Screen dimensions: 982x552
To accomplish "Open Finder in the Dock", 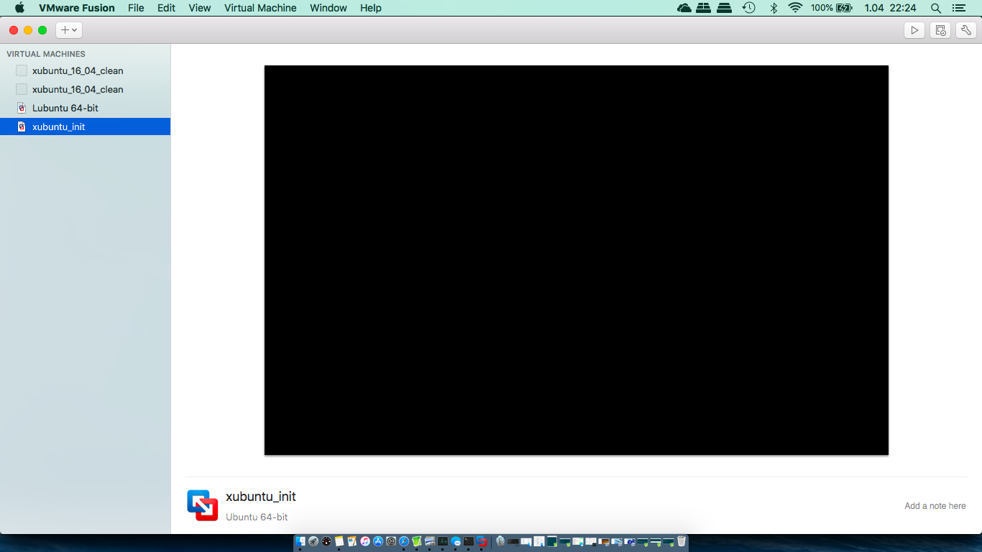I will (300, 541).
